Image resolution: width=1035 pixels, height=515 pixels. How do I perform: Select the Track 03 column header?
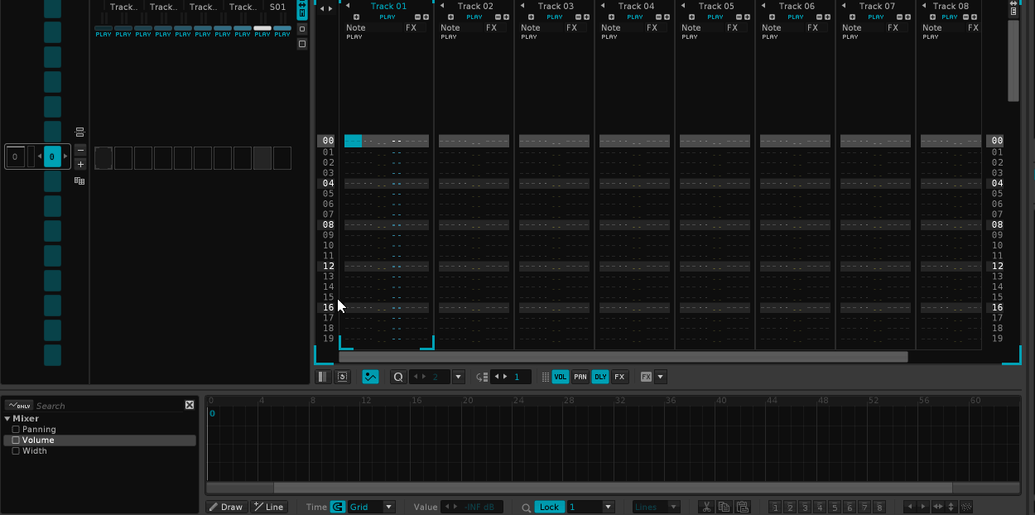555,6
